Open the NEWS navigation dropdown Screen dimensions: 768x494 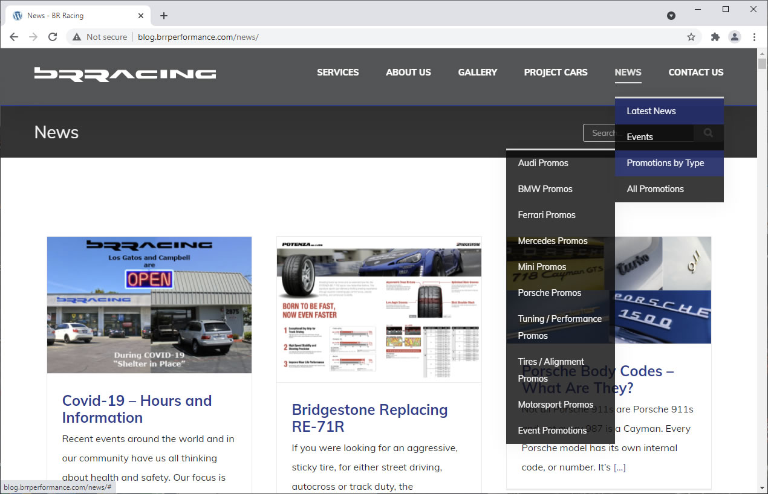pyautogui.click(x=628, y=72)
